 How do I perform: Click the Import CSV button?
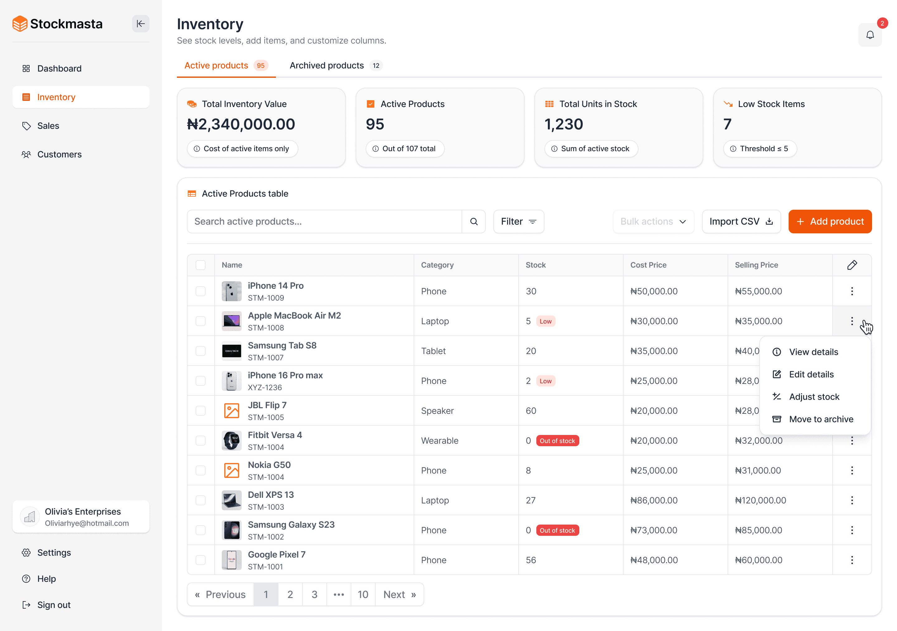[741, 222]
